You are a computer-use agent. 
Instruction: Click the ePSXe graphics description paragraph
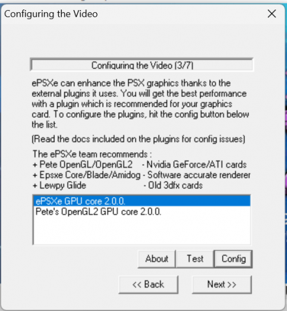[140, 104]
